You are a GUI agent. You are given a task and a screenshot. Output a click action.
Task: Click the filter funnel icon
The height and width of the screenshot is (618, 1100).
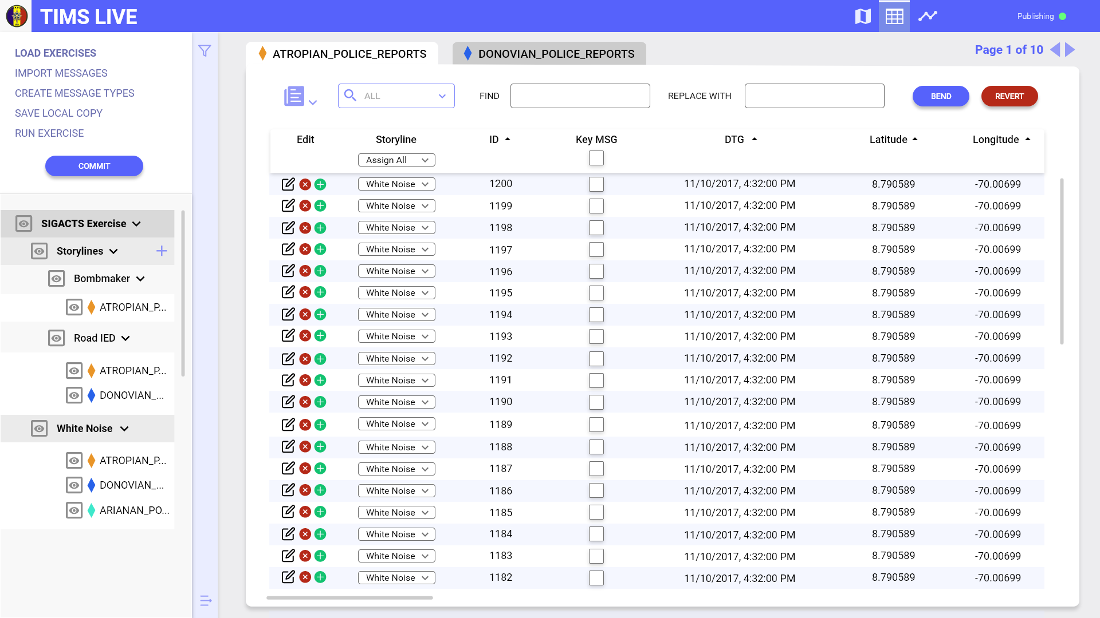tap(205, 51)
